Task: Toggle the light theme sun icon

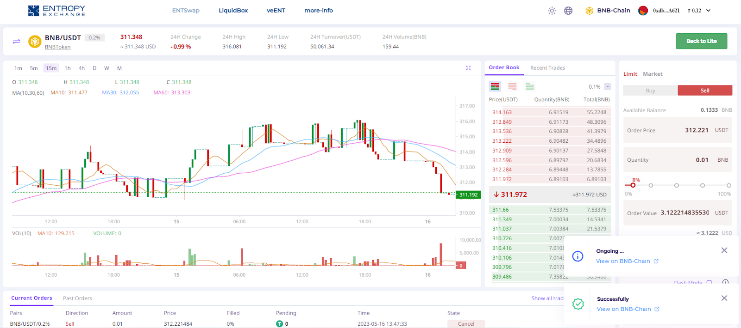Action: click(x=552, y=11)
